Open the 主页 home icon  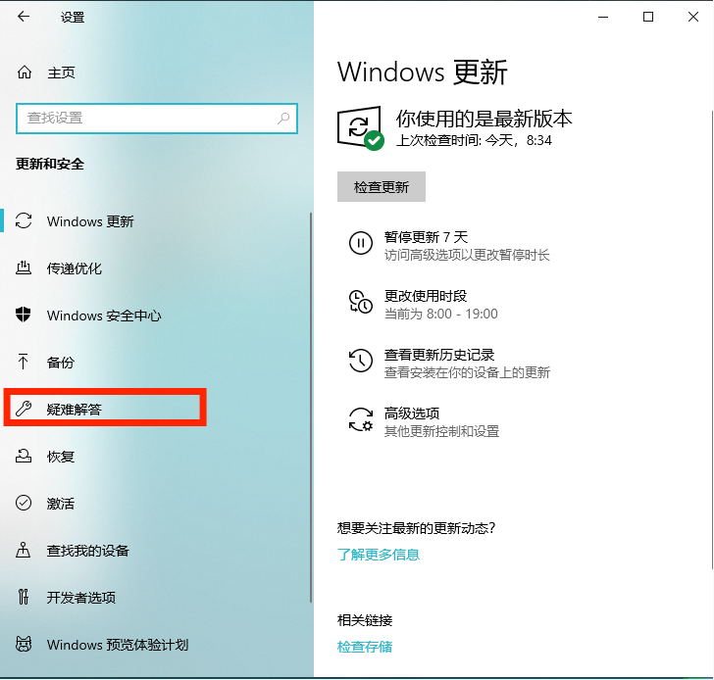pyautogui.click(x=25, y=73)
